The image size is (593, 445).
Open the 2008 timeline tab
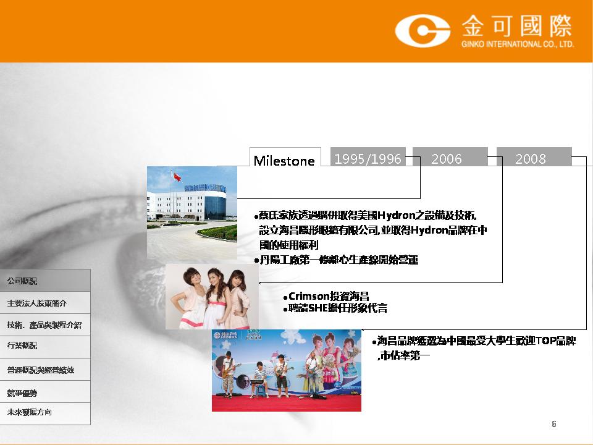click(x=534, y=156)
